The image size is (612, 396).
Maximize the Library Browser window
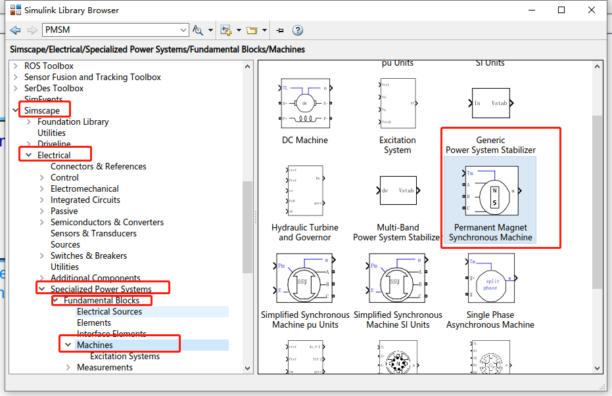561,10
